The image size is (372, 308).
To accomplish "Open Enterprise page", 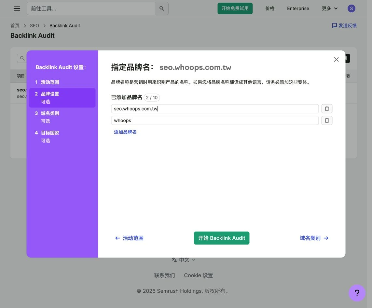I will pyautogui.click(x=298, y=8).
